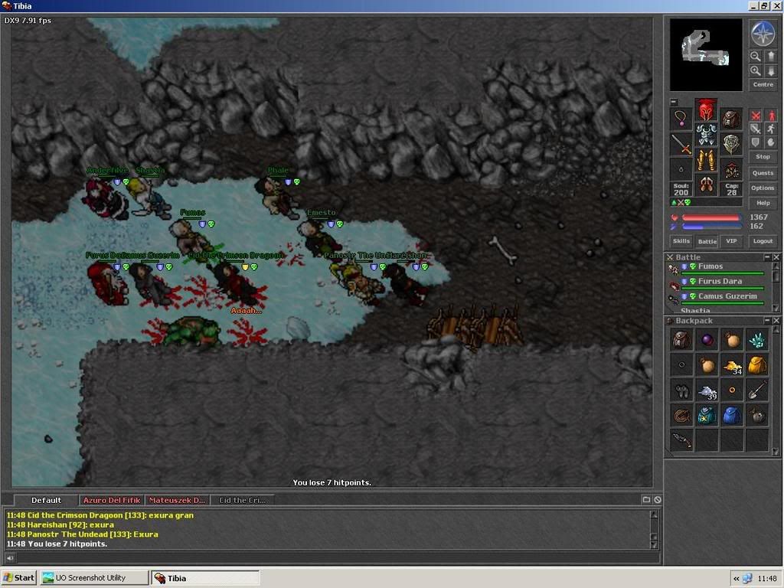Open the Azuro Del Fifik chat tab
The width and height of the screenshot is (784, 588).
[x=112, y=500]
